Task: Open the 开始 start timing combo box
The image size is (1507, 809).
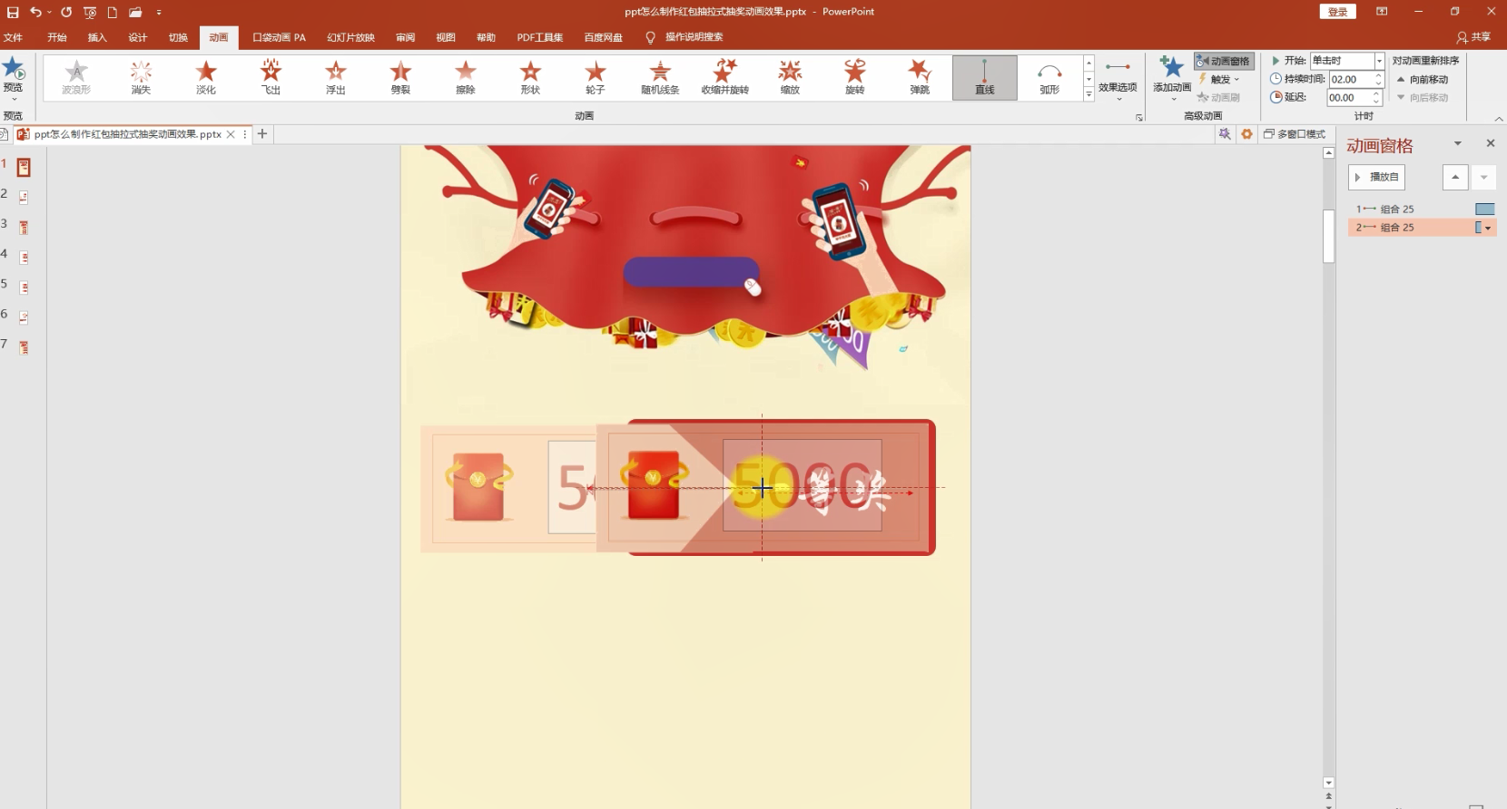Action: (1347, 61)
